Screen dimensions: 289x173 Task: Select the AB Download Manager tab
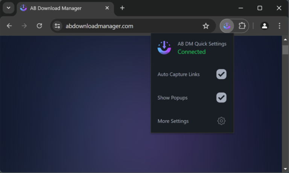point(65,8)
